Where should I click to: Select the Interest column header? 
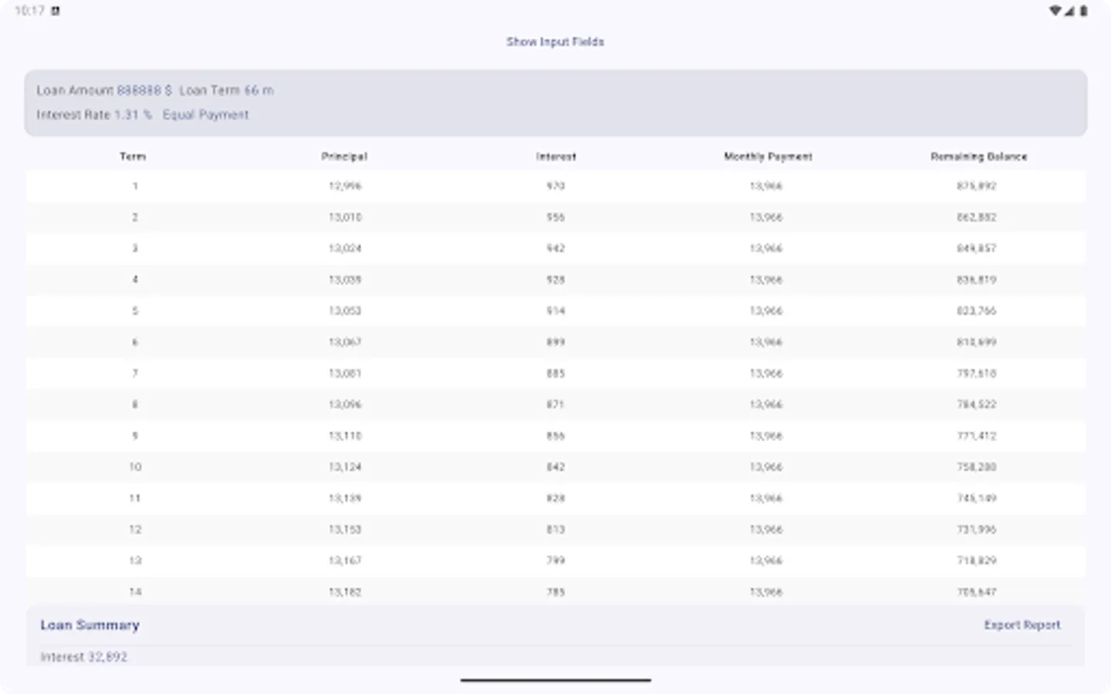click(555, 157)
